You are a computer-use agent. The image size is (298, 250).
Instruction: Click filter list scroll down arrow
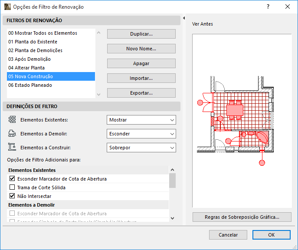pyautogui.click(x=98, y=94)
